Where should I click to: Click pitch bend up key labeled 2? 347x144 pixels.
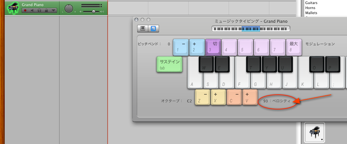197,47
